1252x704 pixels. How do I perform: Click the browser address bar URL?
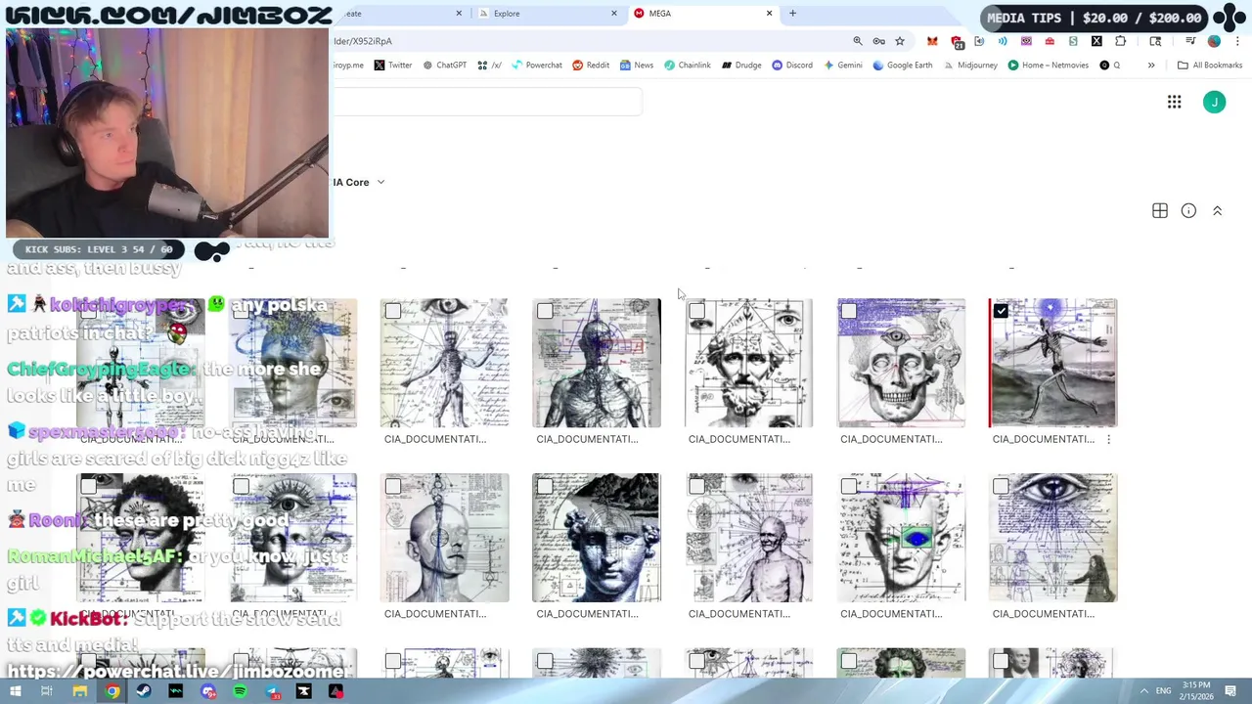click(363, 41)
